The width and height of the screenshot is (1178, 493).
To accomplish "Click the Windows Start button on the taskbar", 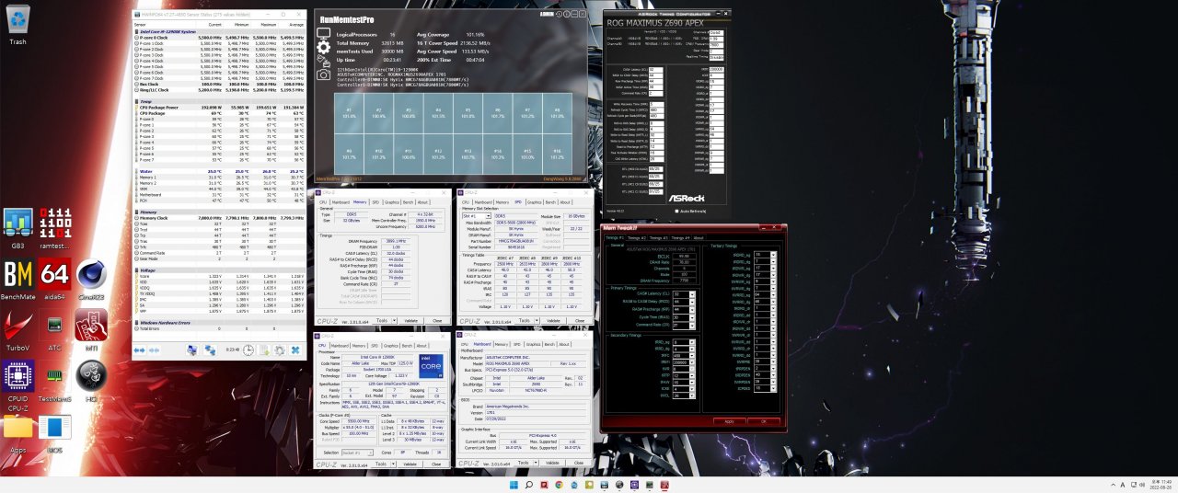I will (515, 484).
